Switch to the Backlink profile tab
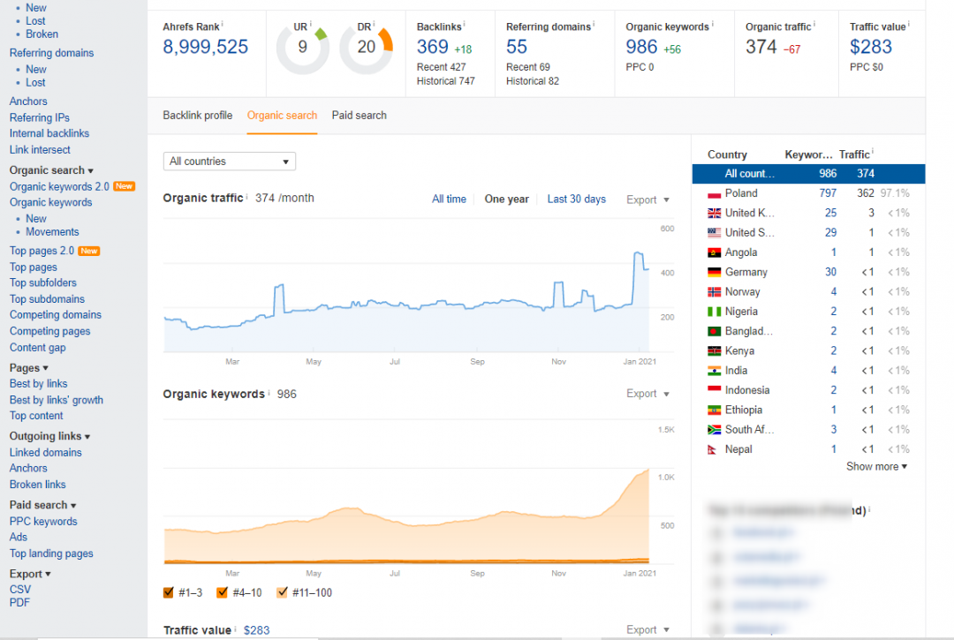The image size is (954, 640). coord(198,116)
